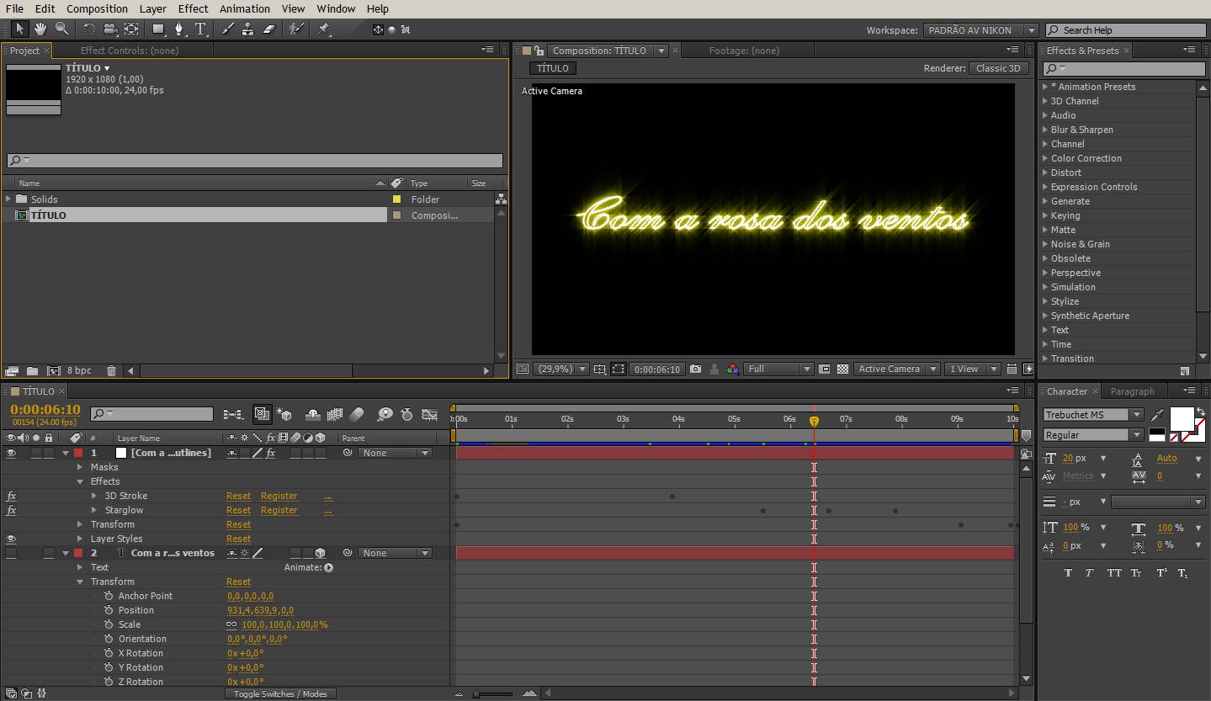Viewport: 1211px width, 701px height.
Task: Open the Parent dropdown for layer 2
Action: [395, 553]
